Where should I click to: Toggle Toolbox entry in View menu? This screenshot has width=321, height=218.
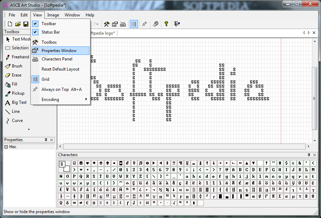60,42
